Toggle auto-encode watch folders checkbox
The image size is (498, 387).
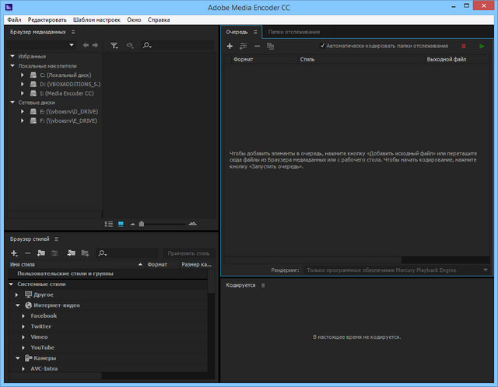[322, 46]
